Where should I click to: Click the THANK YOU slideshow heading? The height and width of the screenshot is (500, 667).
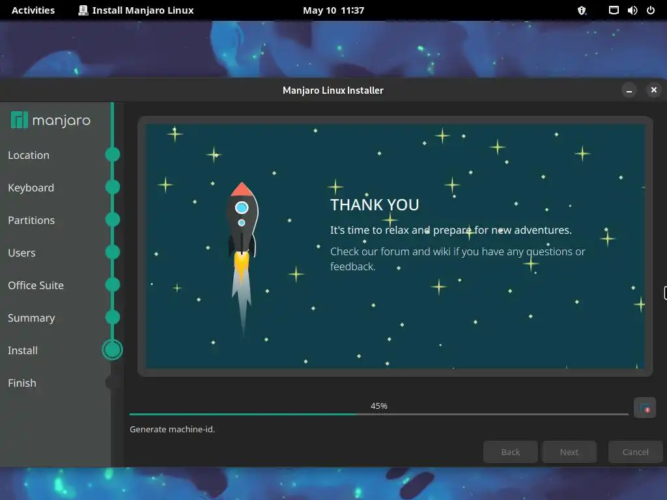pyautogui.click(x=375, y=205)
